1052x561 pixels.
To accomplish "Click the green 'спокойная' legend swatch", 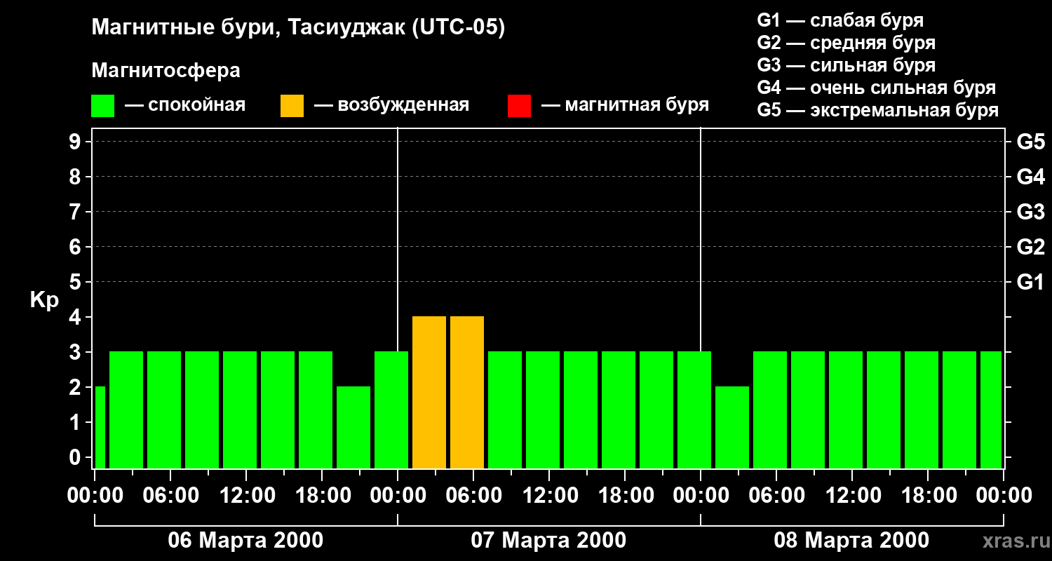I will click(102, 106).
